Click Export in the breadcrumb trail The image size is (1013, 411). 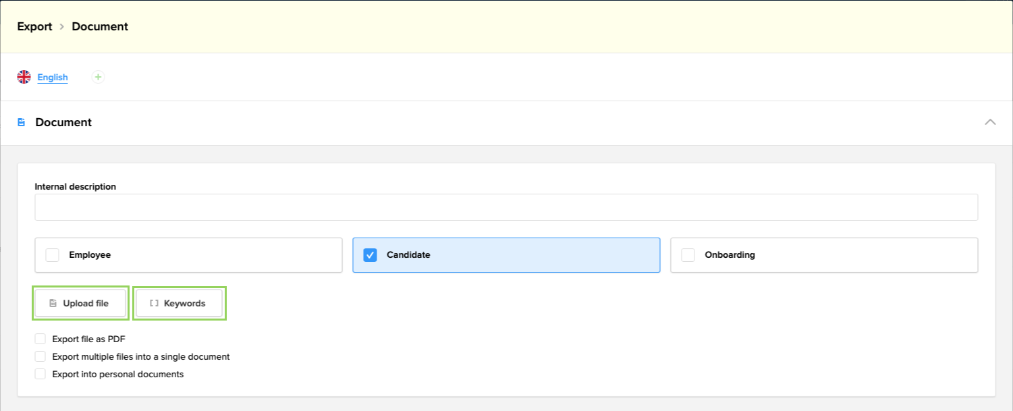34,26
